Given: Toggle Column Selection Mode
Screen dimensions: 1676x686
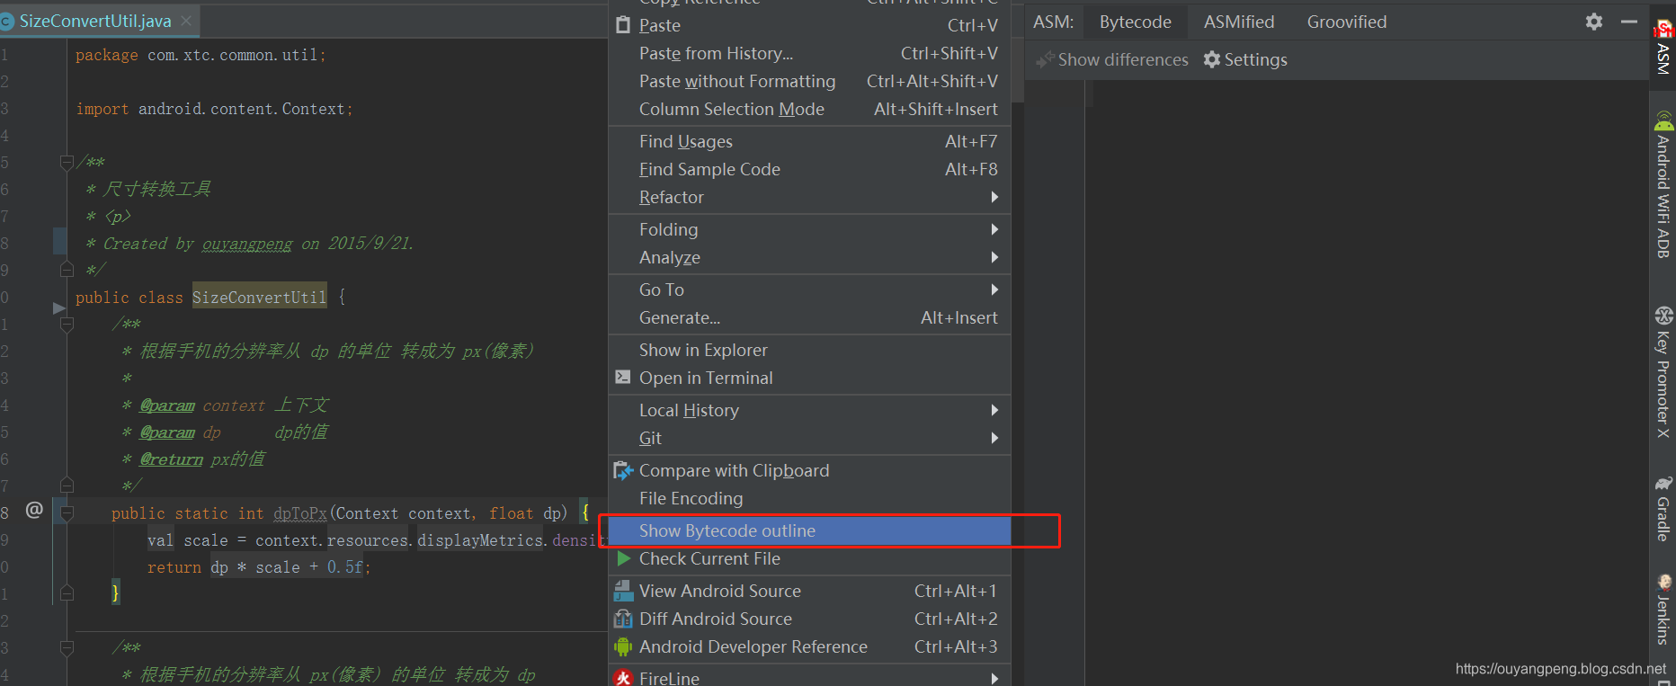Looking at the screenshot, I should click(809, 109).
